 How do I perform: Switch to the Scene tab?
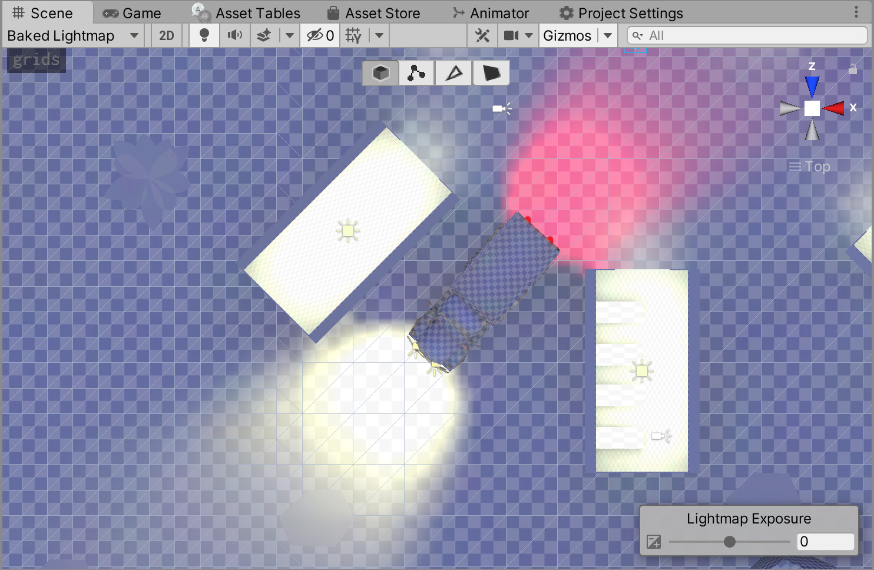(x=42, y=13)
